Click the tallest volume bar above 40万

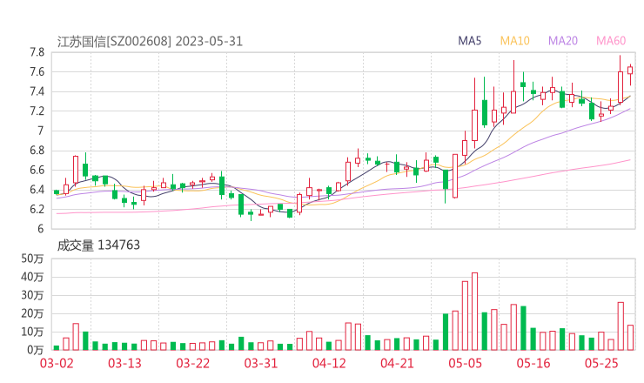pos(475,312)
